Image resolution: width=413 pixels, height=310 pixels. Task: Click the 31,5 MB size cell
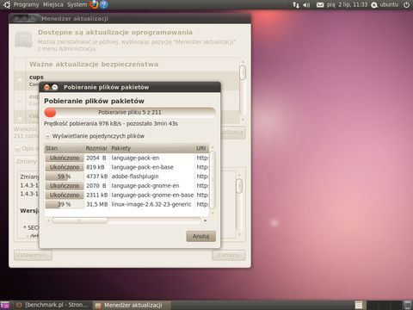pos(97,204)
